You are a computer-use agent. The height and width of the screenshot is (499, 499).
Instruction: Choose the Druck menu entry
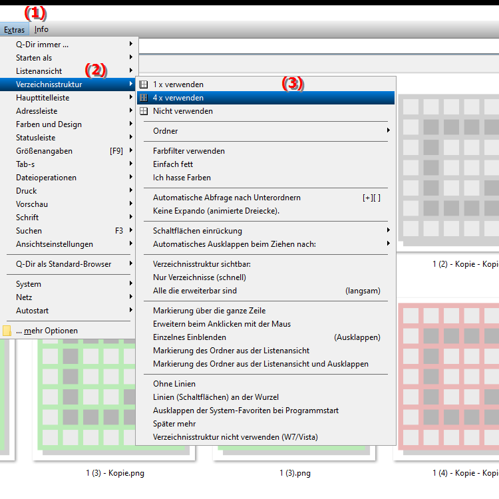[x=69, y=191]
